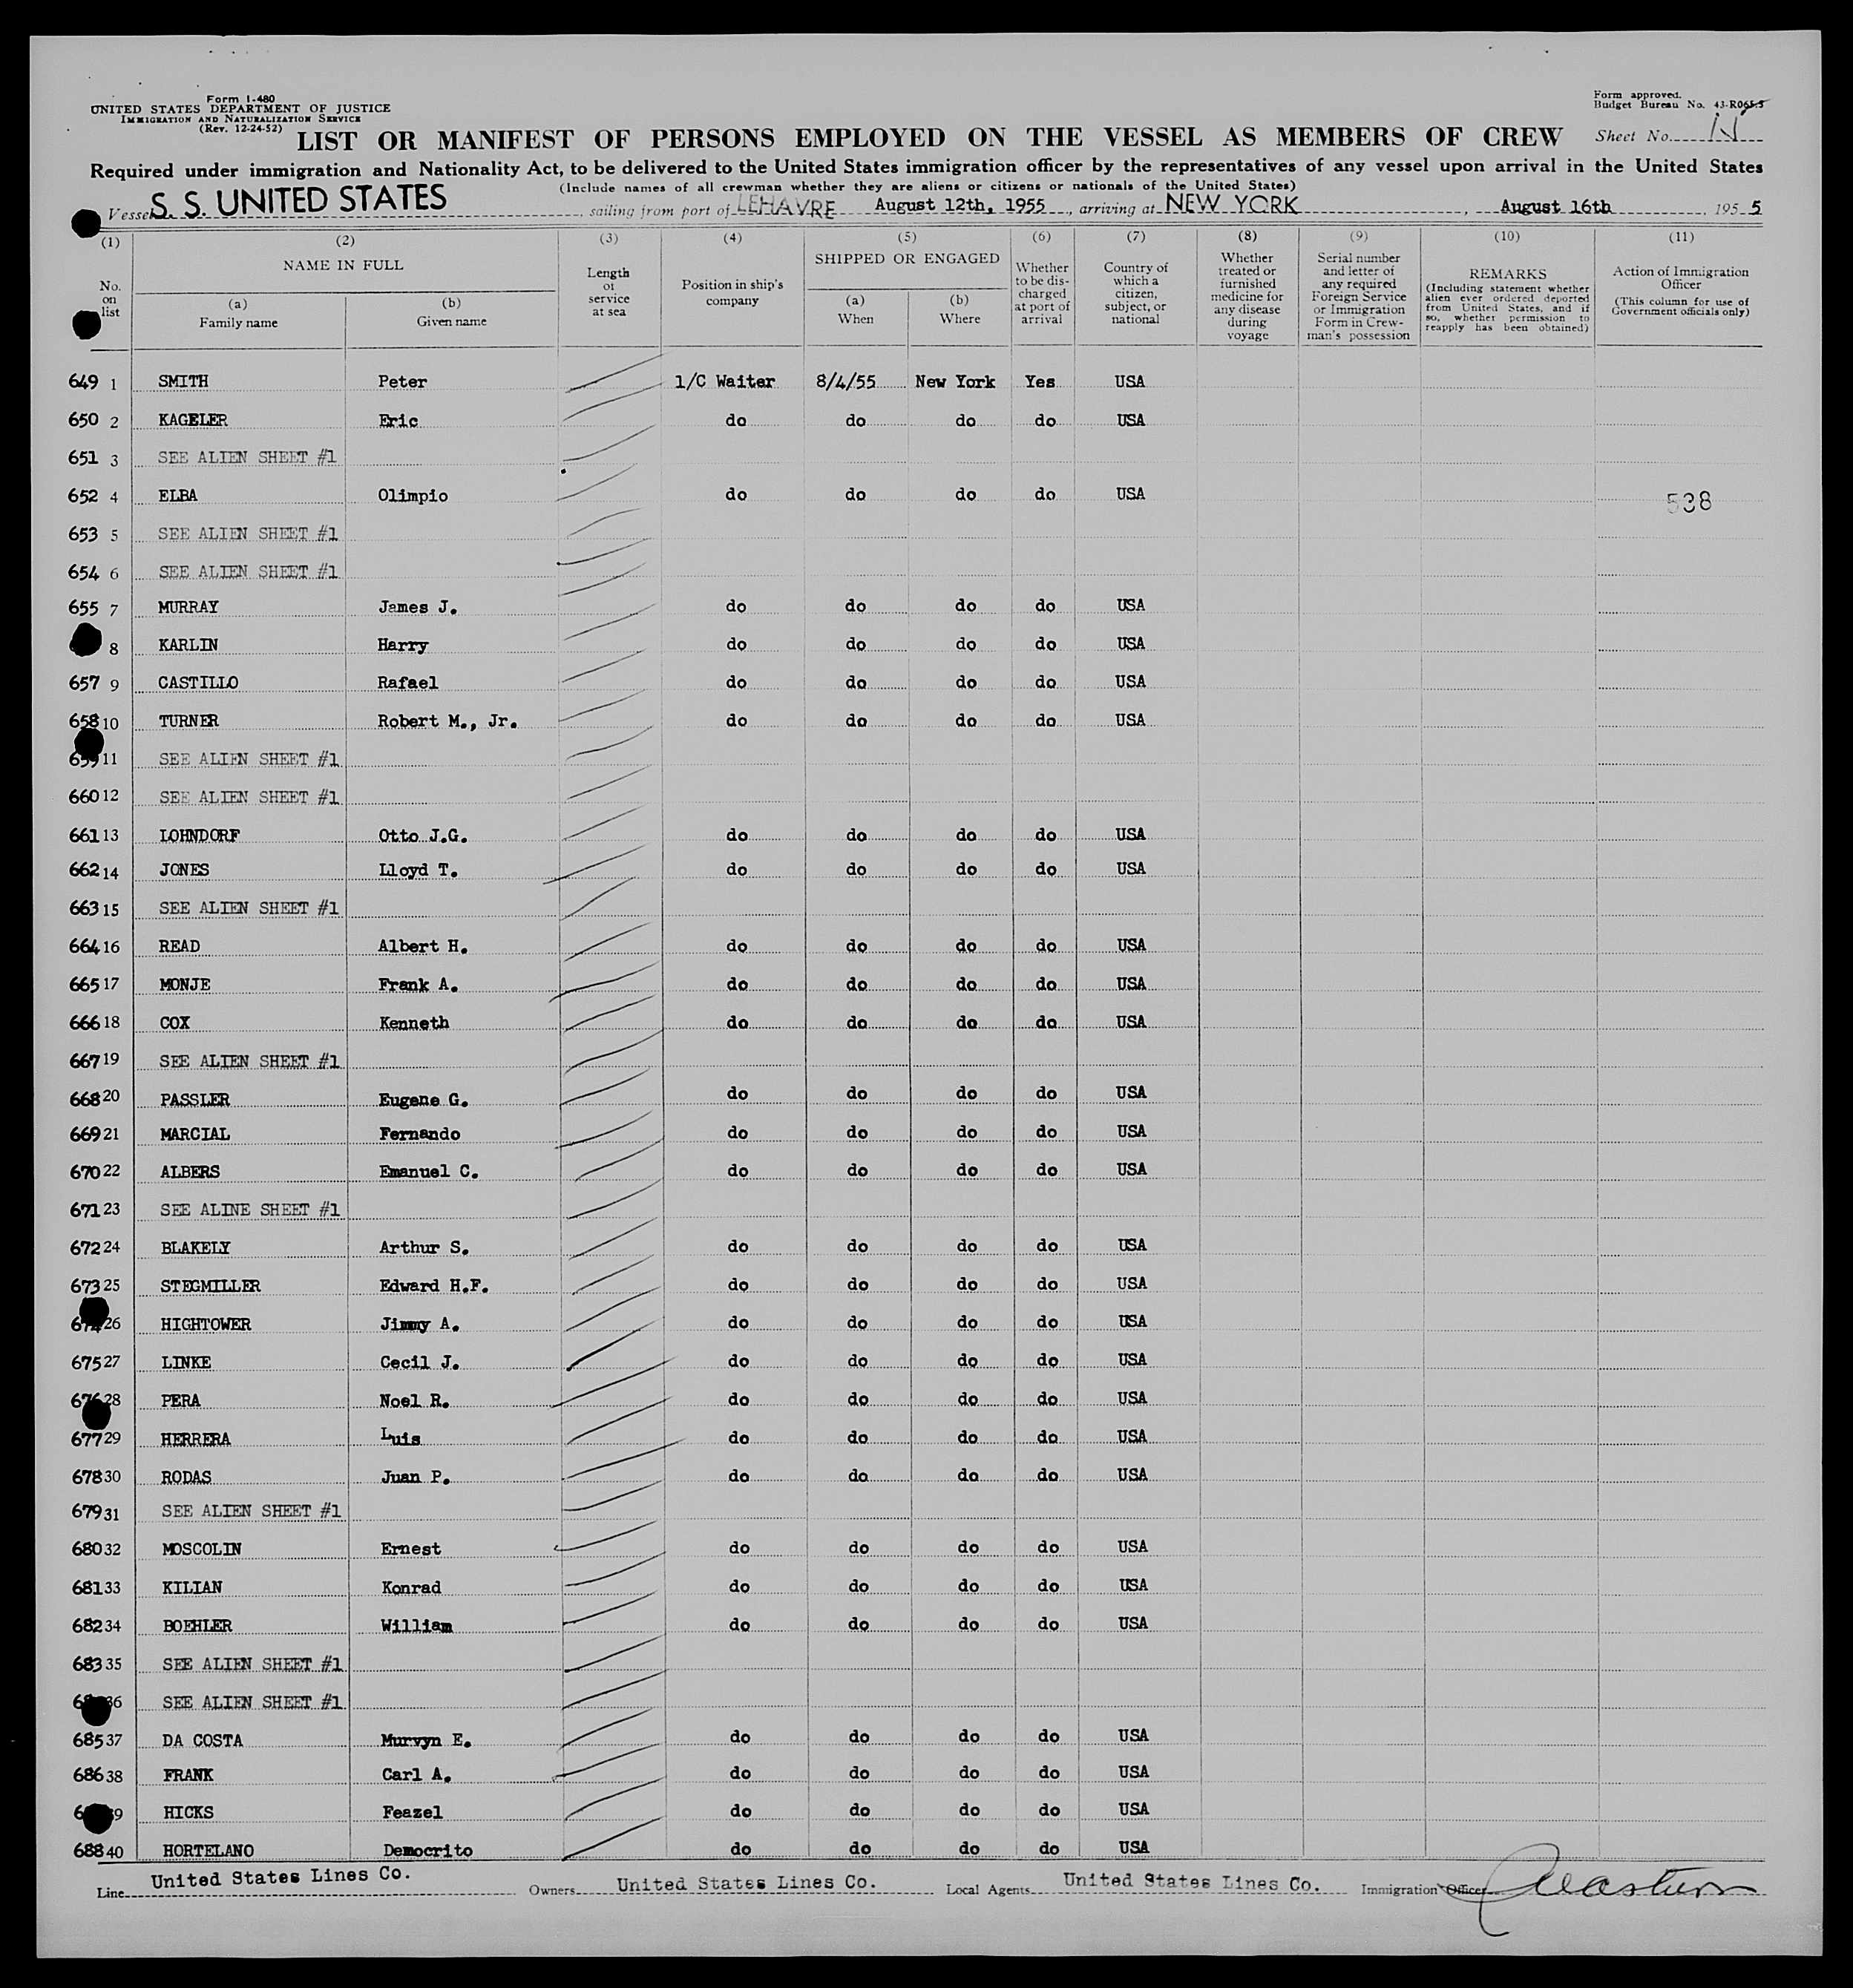Click the family name MOSCOLIN

click(x=202, y=1549)
